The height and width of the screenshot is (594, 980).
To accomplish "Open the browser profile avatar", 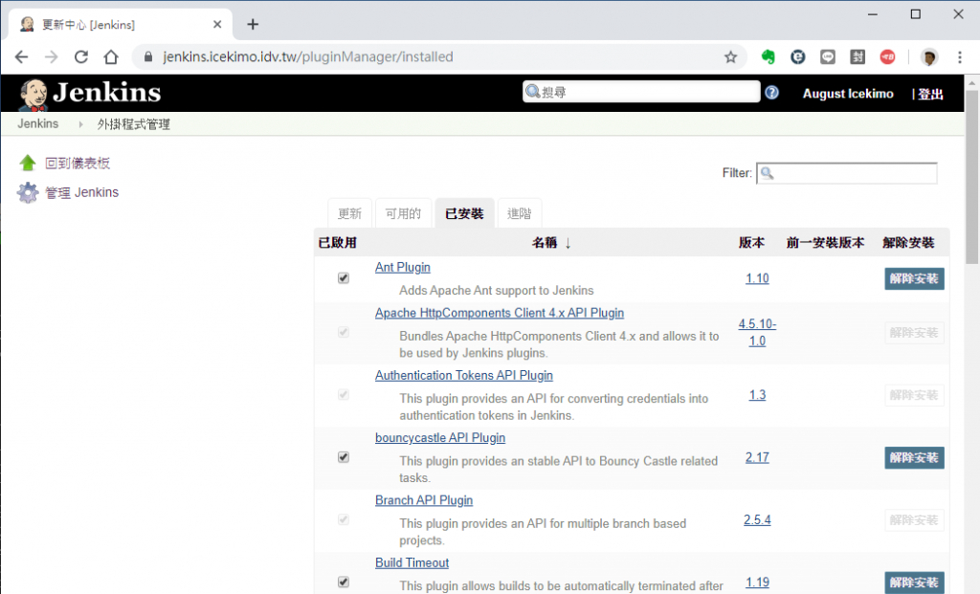I will coord(929,56).
